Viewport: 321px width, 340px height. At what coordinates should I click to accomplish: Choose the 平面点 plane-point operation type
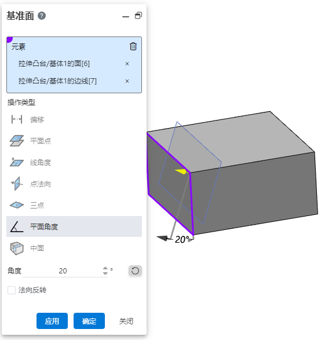pos(74,141)
